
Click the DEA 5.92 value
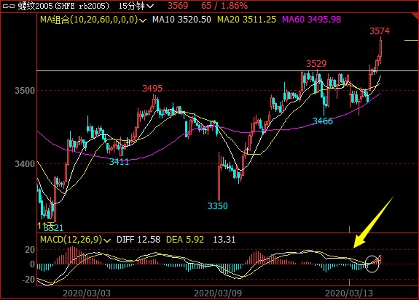185,240
